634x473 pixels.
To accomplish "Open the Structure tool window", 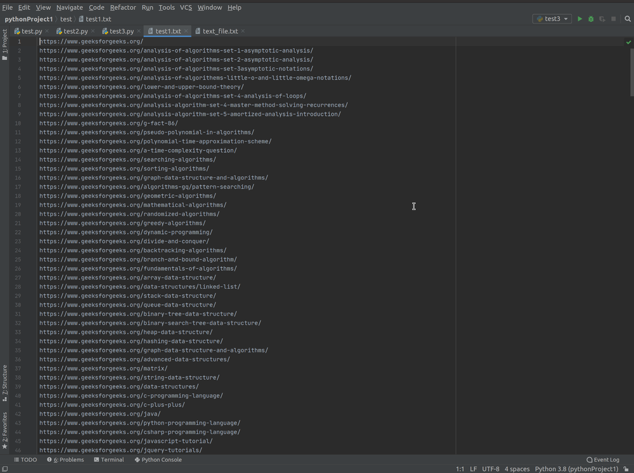I will [4, 383].
